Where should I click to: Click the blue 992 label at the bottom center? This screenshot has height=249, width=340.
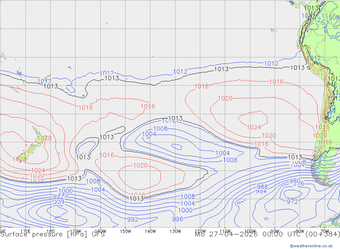(x=133, y=219)
